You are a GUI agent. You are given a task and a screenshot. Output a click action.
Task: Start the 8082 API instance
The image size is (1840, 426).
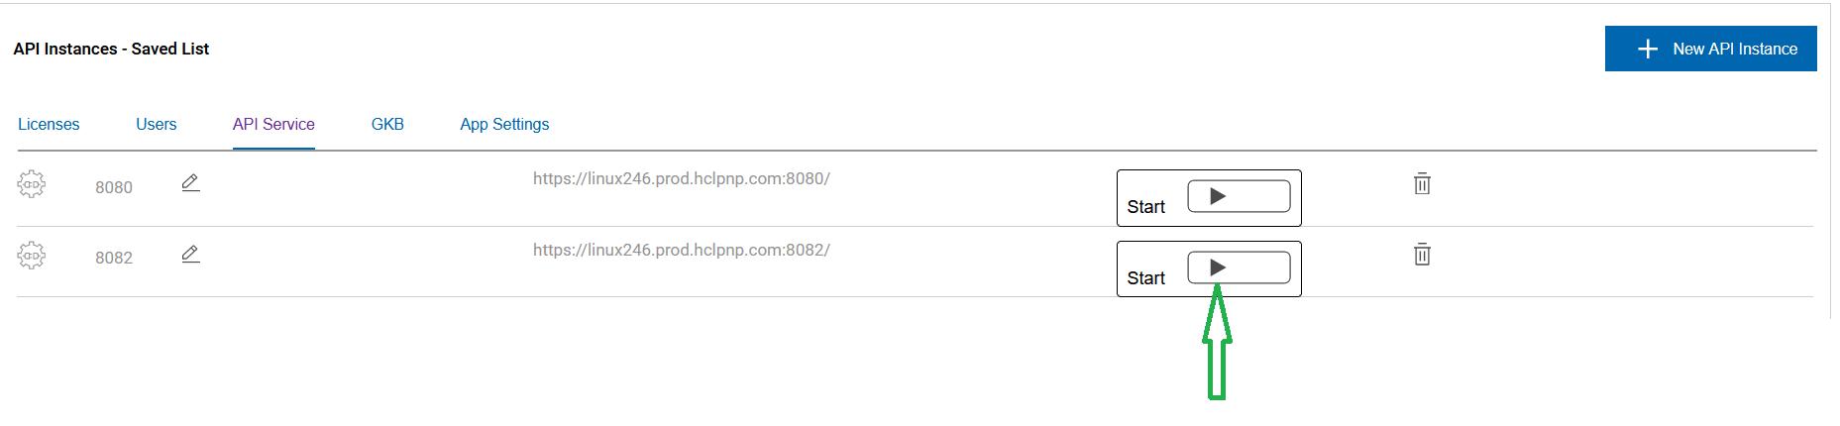pos(1238,267)
